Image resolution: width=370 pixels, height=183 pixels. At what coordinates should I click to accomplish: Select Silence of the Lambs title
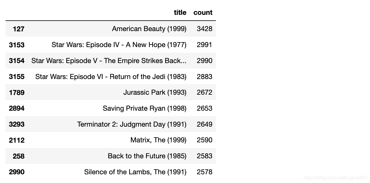click(135, 172)
